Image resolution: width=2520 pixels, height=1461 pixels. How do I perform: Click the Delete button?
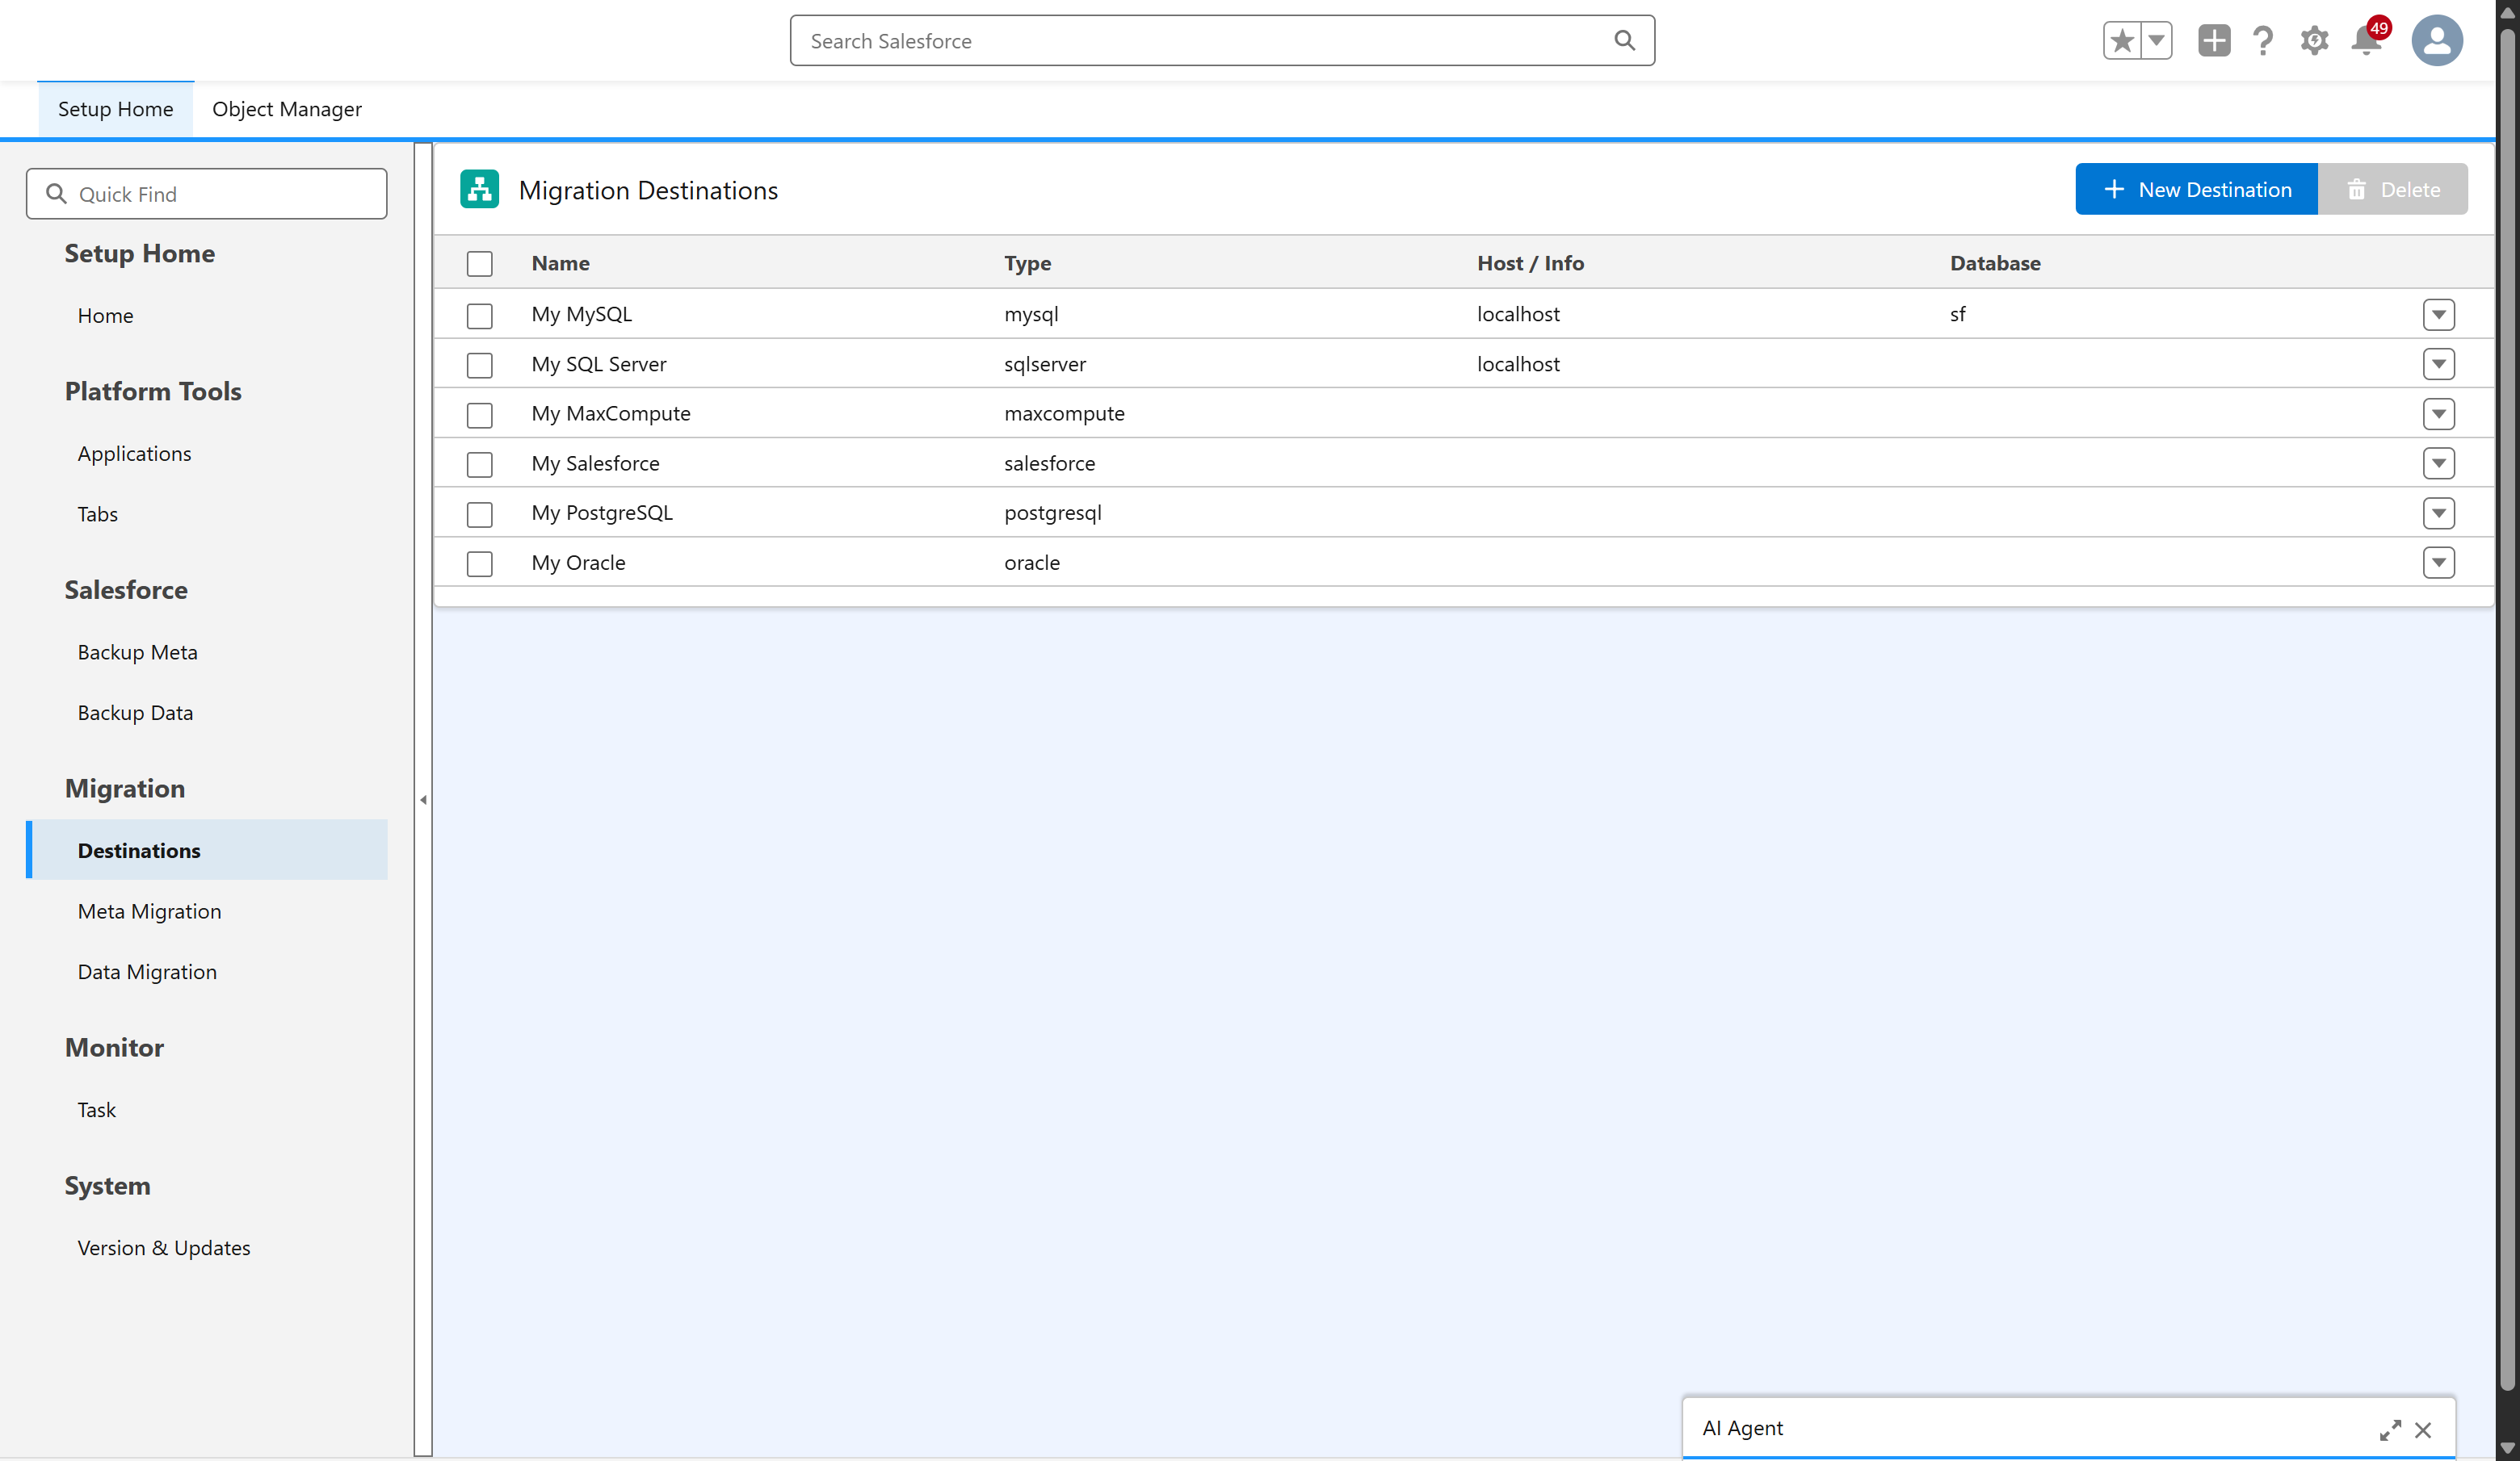[2392, 189]
